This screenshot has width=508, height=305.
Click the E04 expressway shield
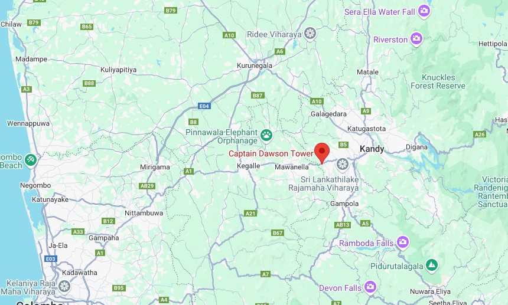(204, 106)
